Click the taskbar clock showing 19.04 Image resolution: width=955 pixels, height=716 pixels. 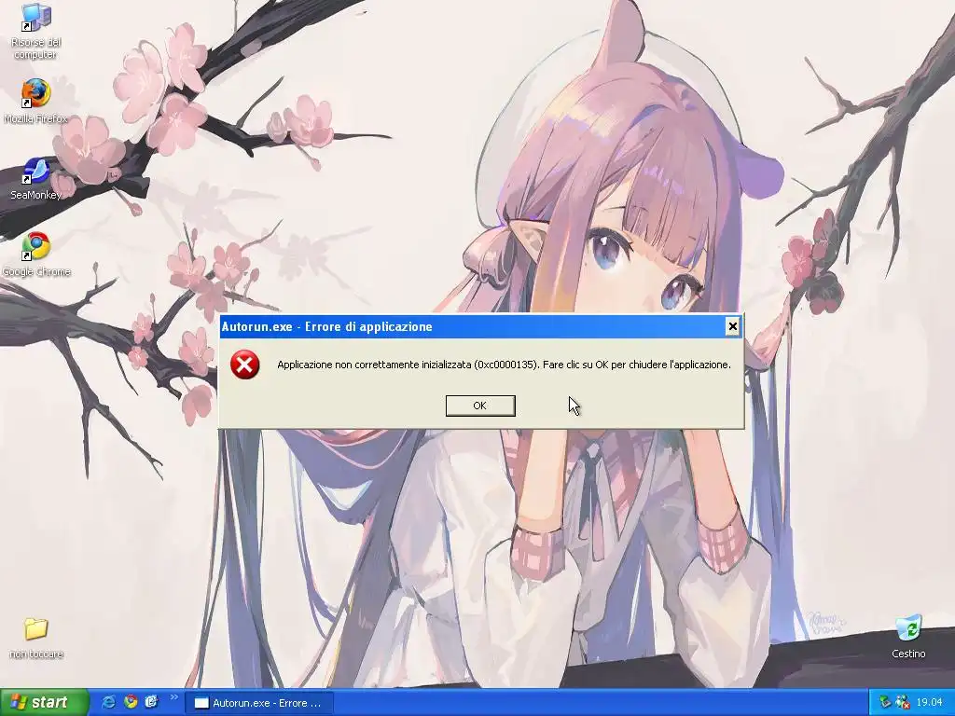[x=930, y=703]
